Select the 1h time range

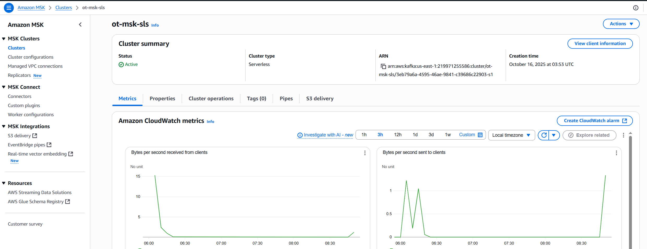click(364, 135)
